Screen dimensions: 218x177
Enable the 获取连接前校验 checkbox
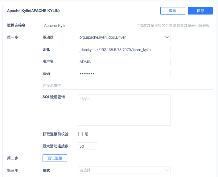pyautogui.click(x=80, y=134)
